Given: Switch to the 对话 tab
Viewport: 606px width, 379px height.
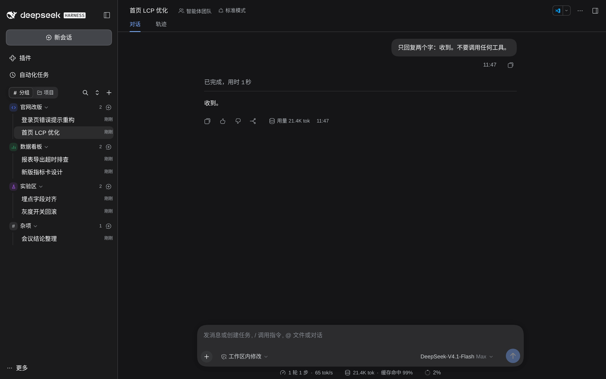Looking at the screenshot, I should click(x=135, y=24).
